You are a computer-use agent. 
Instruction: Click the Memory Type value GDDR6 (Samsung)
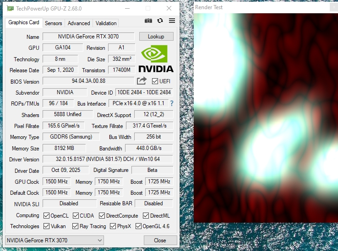71,137
